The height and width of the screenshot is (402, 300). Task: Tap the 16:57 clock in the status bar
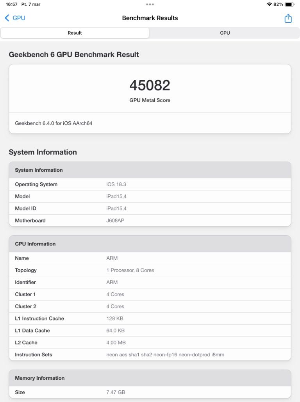12,4
